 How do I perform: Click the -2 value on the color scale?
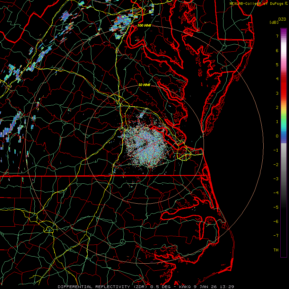click(276, 165)
